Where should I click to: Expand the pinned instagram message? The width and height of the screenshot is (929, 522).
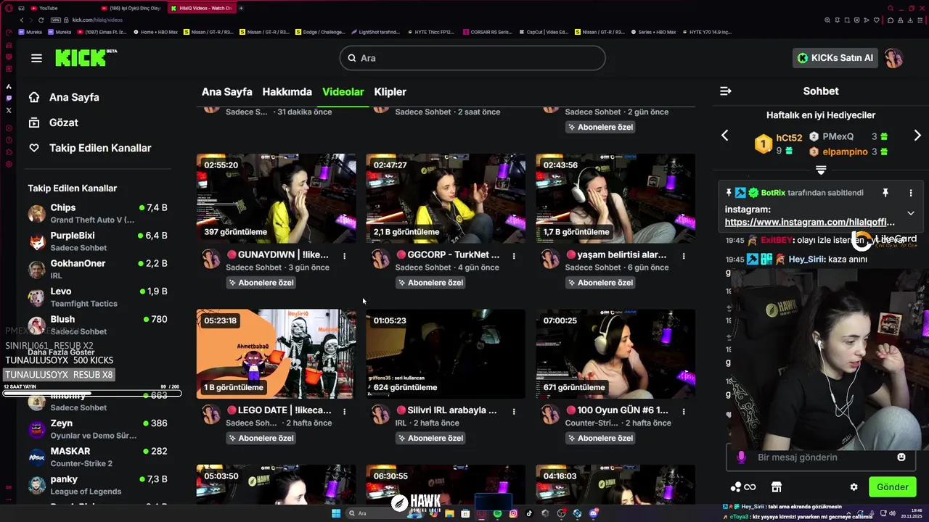[911, 213]
